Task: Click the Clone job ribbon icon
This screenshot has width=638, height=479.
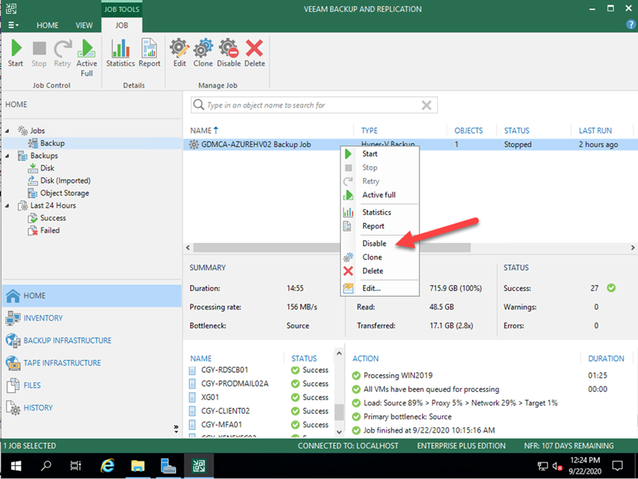Action: [203, 53]
